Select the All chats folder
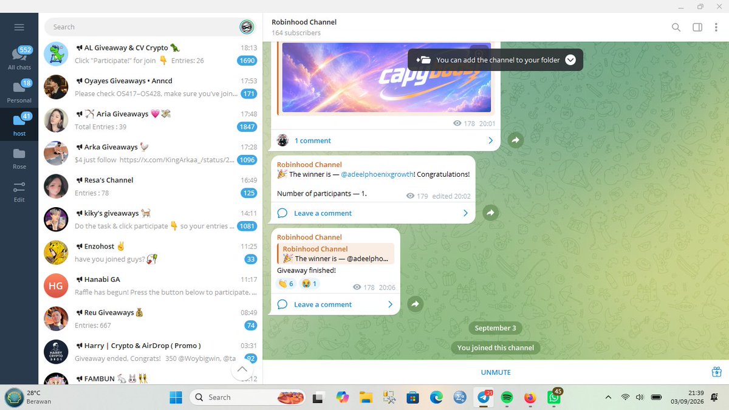Viewport: 729px width, 410px height. pyautogui.click(x=19, y=59)
